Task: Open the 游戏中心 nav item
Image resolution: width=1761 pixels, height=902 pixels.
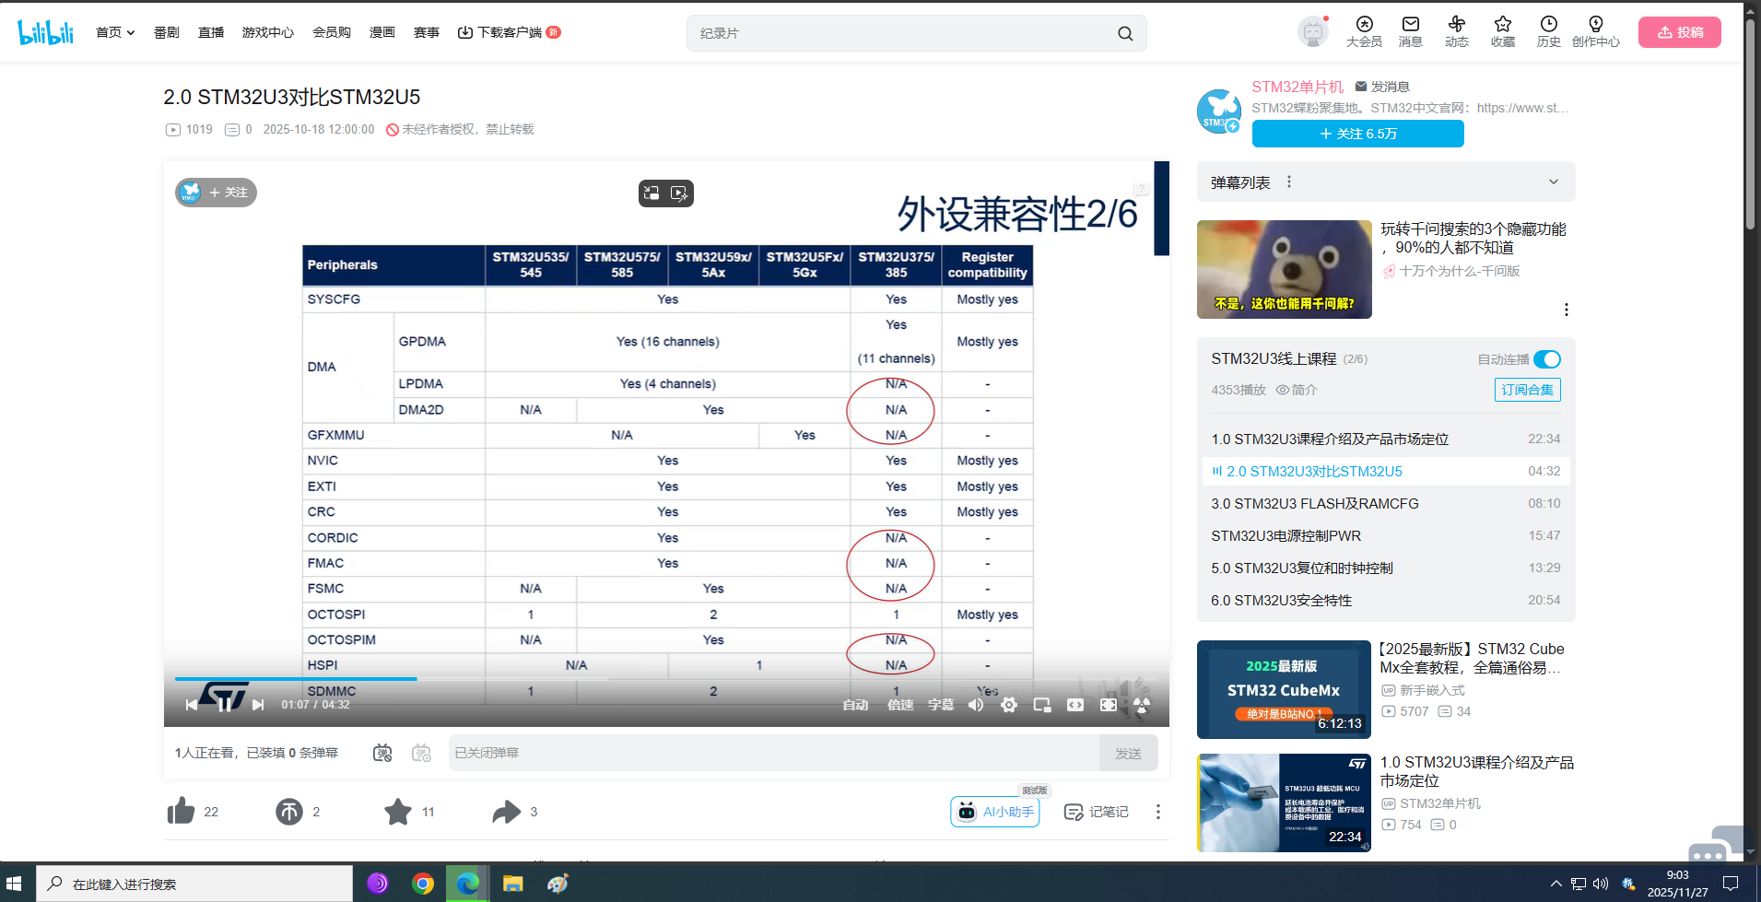Action: pyautogui.click(x=268, y=32)
